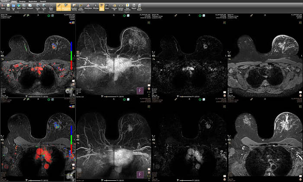Open the Window dropdown in ribbon
Image resolution: width=303 pixels, height=182 pixels.
96,7
